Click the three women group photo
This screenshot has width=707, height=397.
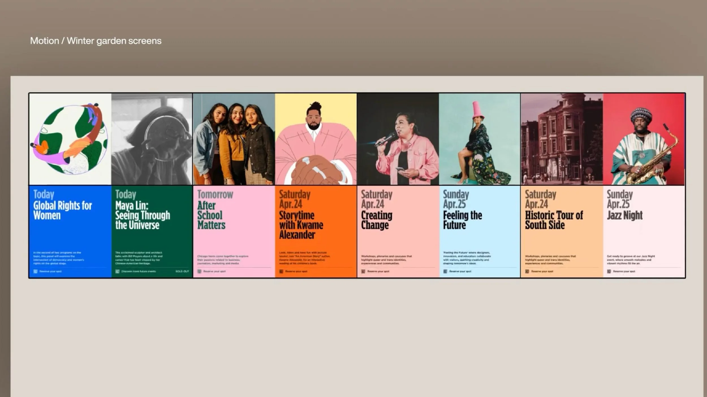click(x=234, y=139)
